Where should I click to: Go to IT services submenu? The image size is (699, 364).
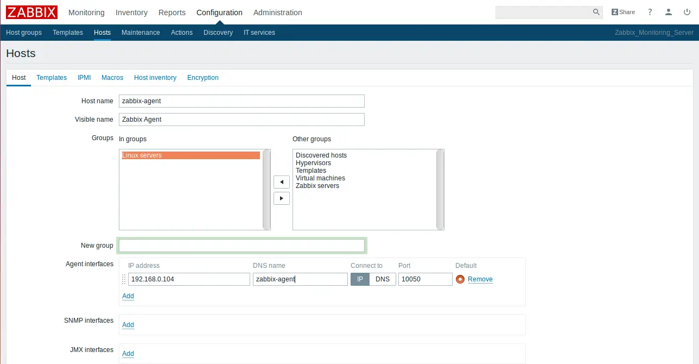tap(259, 33)
